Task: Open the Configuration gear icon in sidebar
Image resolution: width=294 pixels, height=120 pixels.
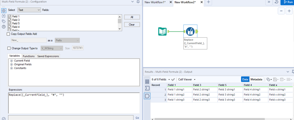Action: pos(4,11)
